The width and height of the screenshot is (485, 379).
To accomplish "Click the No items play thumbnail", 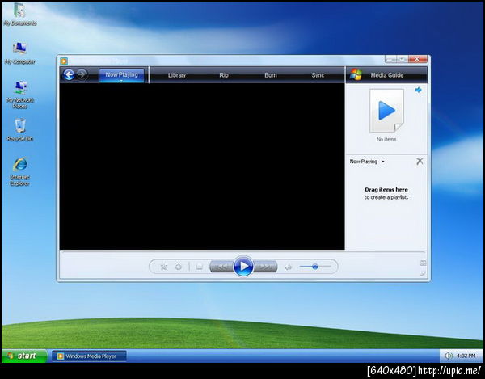I will coord(386,111).
